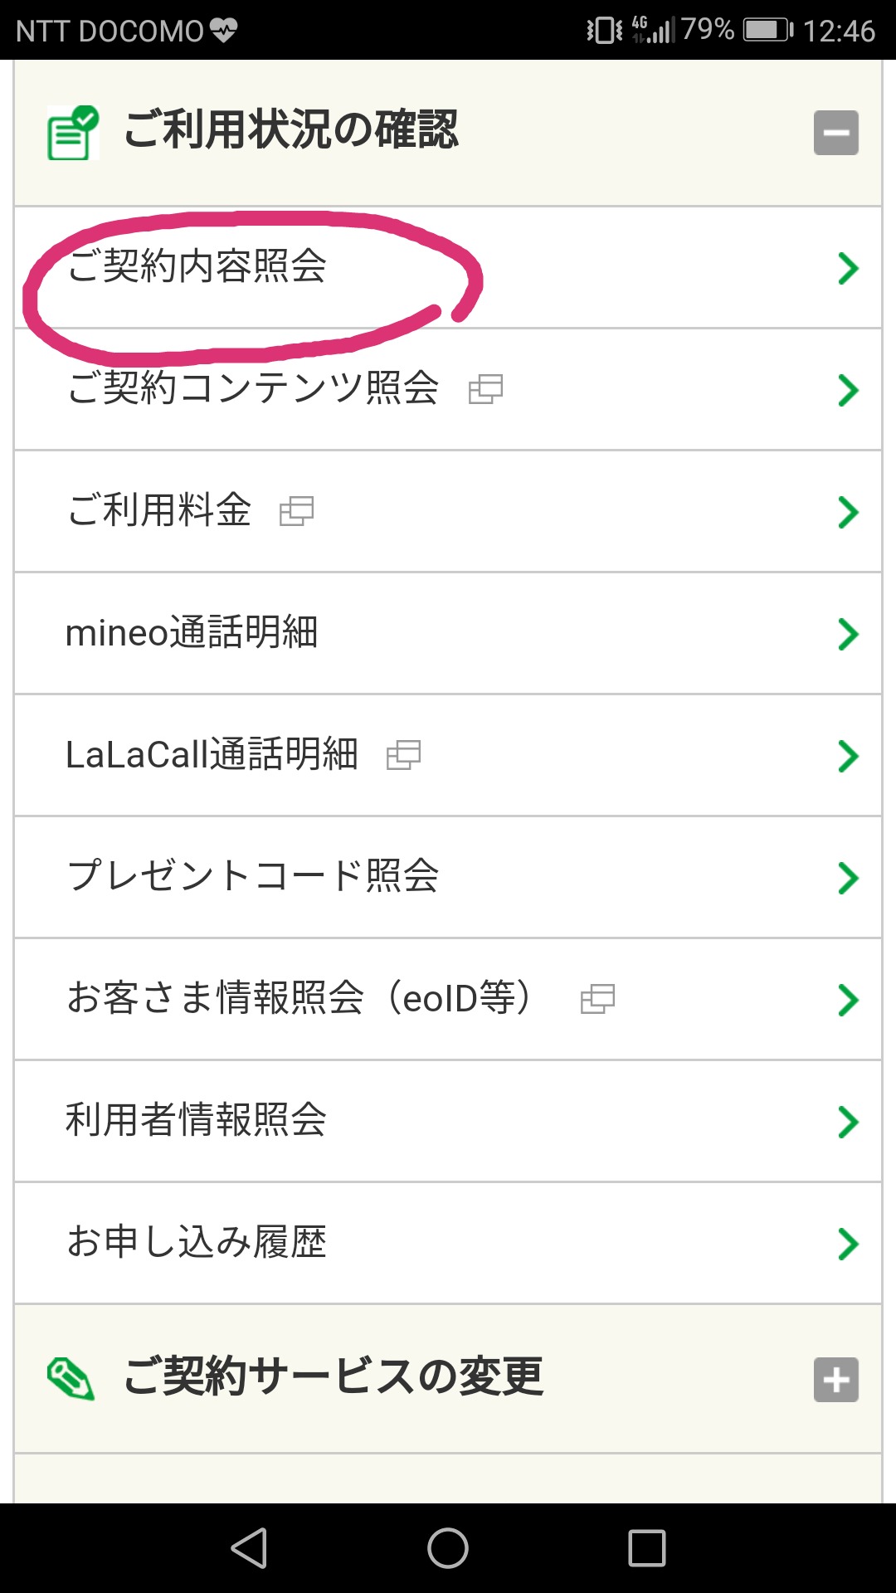Viewport: 896px width, 1593px height.
Task: Click the new-window icon next to ご利用料金
Action: coord(296,511)
